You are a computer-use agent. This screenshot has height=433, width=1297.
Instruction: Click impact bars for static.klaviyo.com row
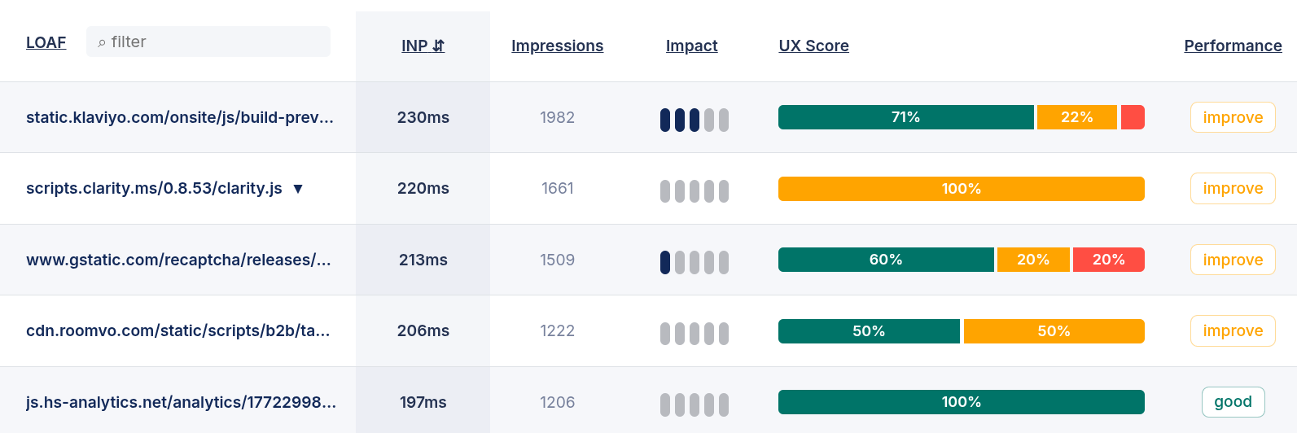click(x=694, y=120)
